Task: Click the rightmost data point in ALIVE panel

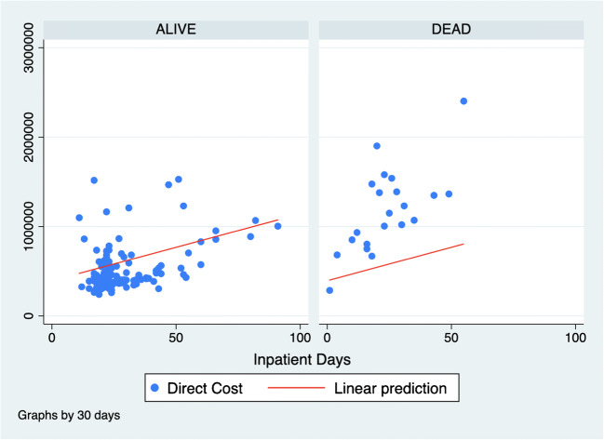Action: point(277,226)
